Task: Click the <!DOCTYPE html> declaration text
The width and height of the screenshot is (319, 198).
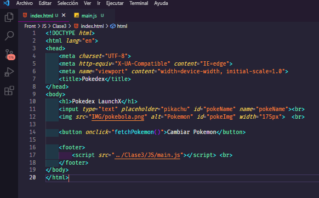Action: click(70, 33)
